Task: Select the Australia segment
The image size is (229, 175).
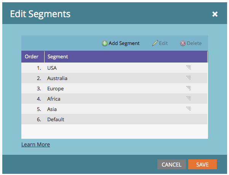Action: [x=114, y=78]
